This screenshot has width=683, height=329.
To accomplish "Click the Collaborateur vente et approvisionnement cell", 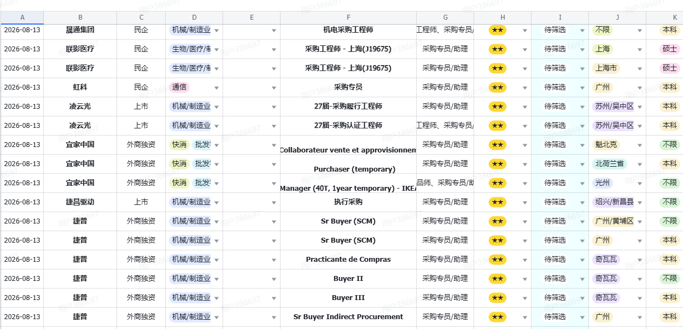I will tap(348, 145).
